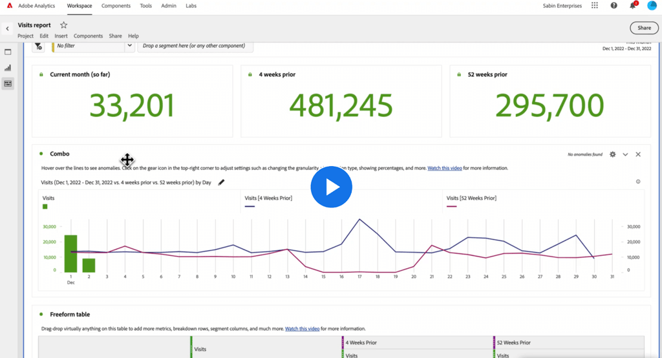This screenshot has width=662, height=358.
Task: Click the green dot beside Freeform table
Action: pyautogui.click(x=41, y=314)
